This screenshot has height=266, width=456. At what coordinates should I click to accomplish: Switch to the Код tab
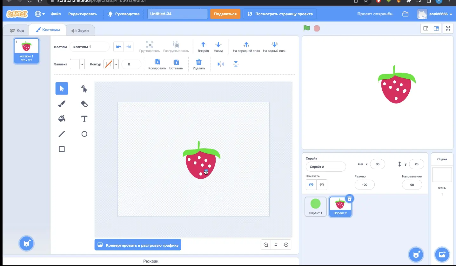(17, 30)
